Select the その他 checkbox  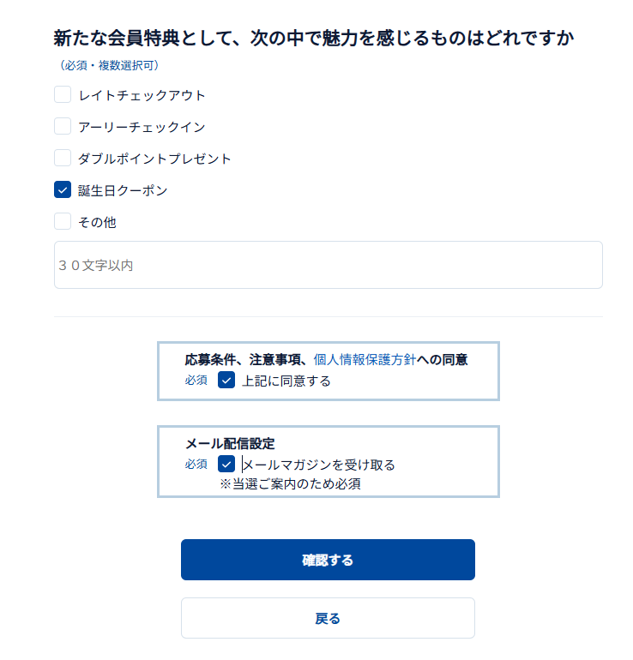pos(63,222)
